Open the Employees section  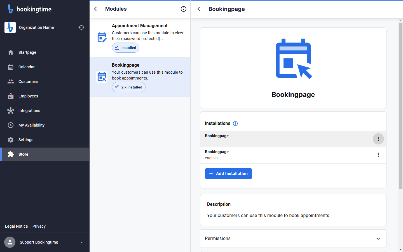pos(45,96)
